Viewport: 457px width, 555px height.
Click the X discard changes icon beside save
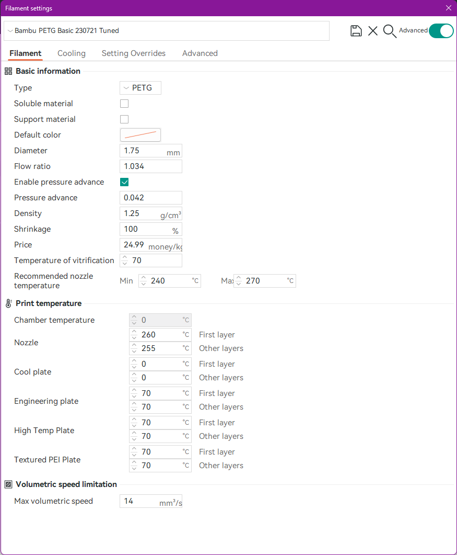point(373,31)
